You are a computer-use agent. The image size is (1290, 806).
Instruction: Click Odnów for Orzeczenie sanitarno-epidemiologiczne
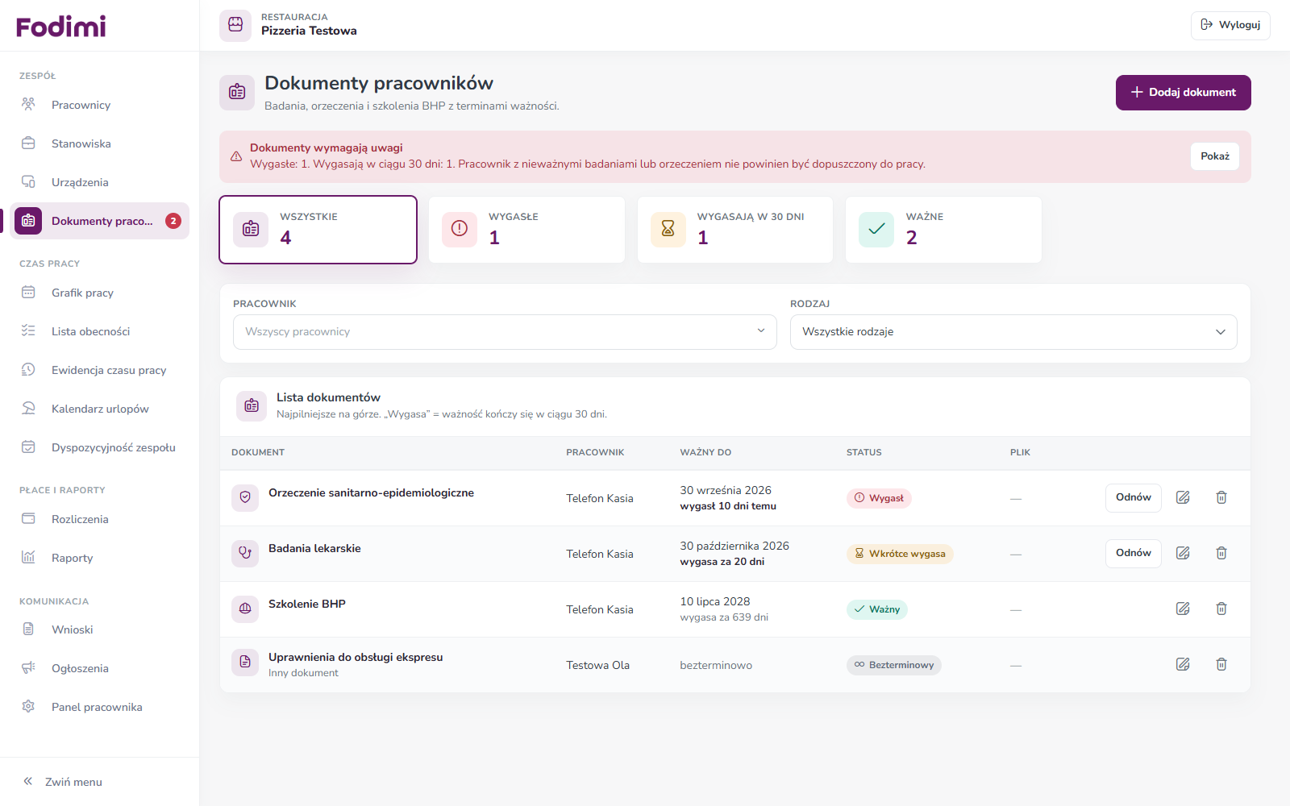pyautogui.click(x=1134, y=497)
